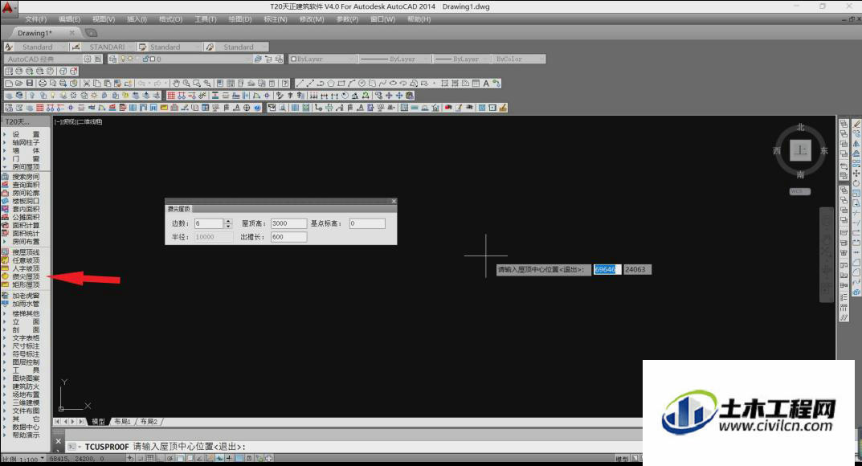
Task: Click the Save icon in standard toolbar
Action: click(30, 84)
